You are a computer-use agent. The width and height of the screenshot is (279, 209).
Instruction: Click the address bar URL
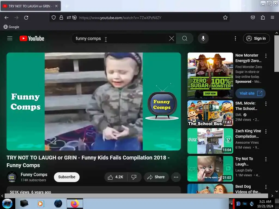click(120, 18)
